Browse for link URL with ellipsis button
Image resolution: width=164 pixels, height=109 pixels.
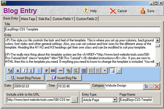coord(74,100)
